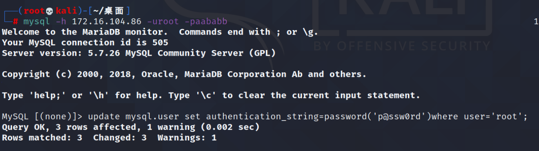Click the word root in the prompt
Image resolution: width=539 pixels, height=151 pixels.
pos(35,11)
